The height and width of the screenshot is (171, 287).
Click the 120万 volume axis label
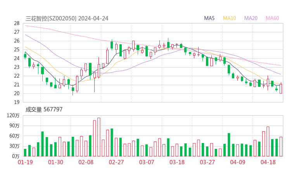(13, 115)
